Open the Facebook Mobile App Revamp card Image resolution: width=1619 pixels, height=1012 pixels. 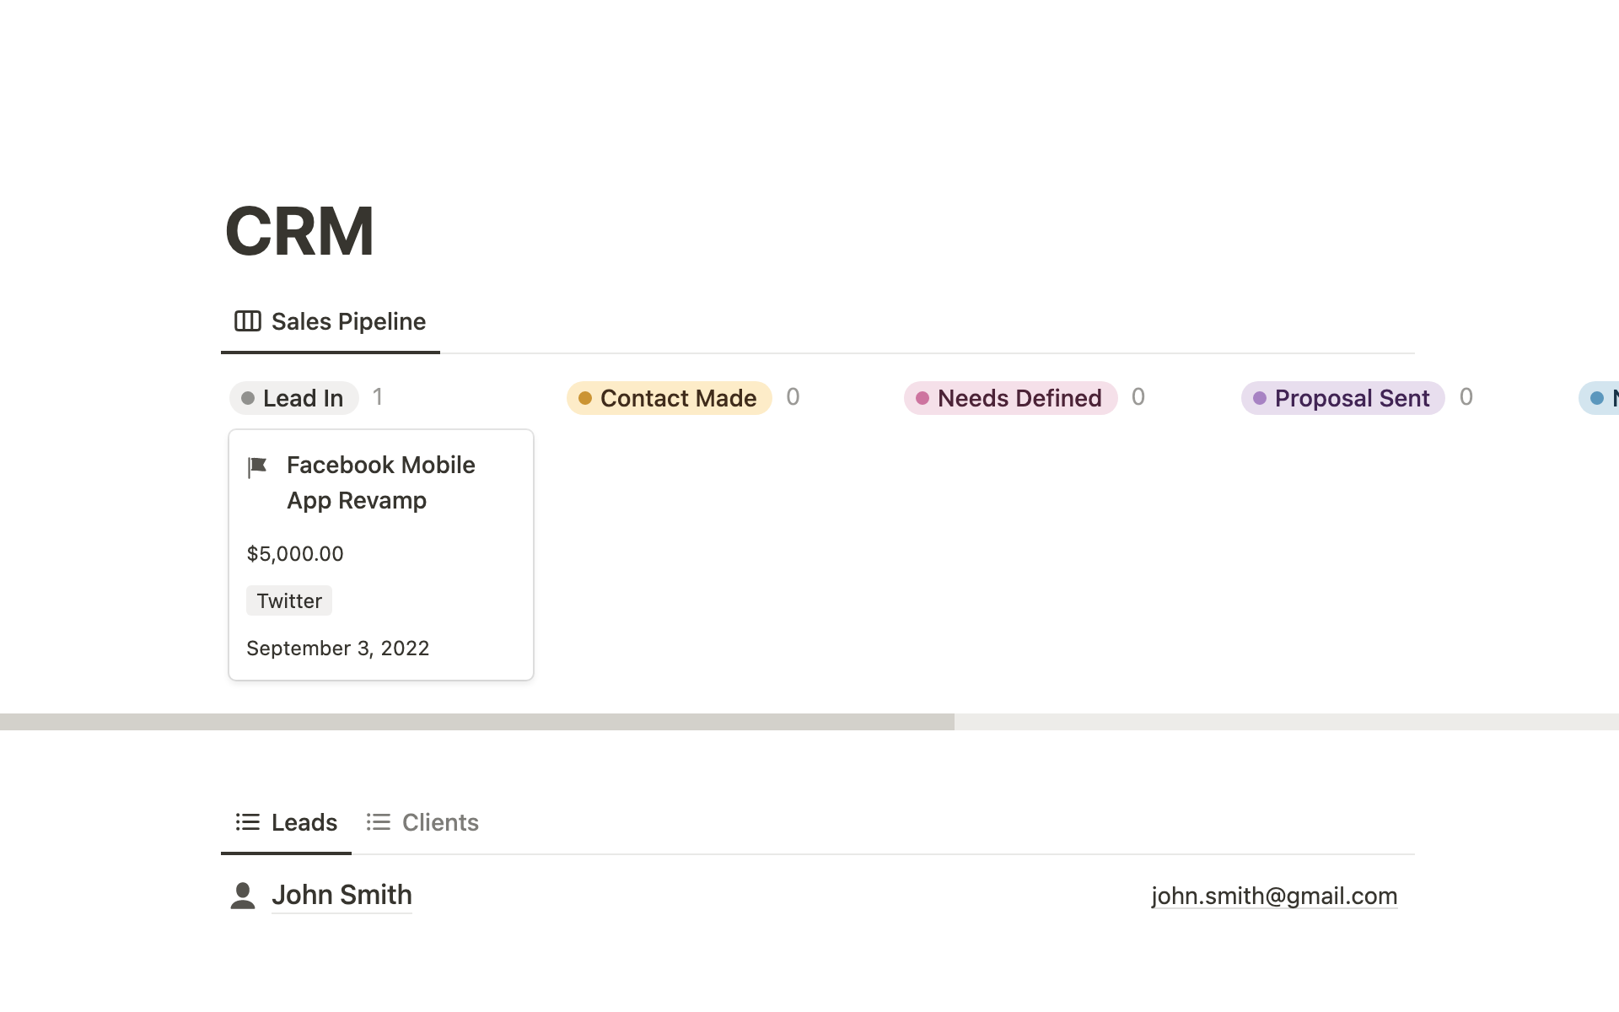pos(381,482)
